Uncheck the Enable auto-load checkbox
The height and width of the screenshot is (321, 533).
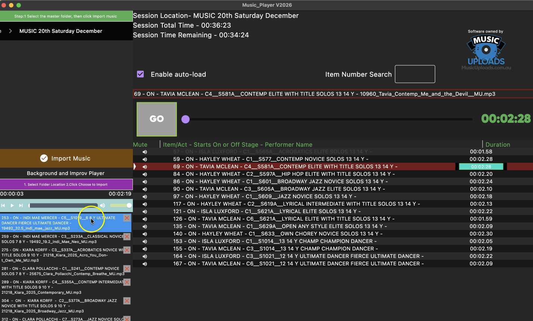pyautogui.click(x=140, y=74)
